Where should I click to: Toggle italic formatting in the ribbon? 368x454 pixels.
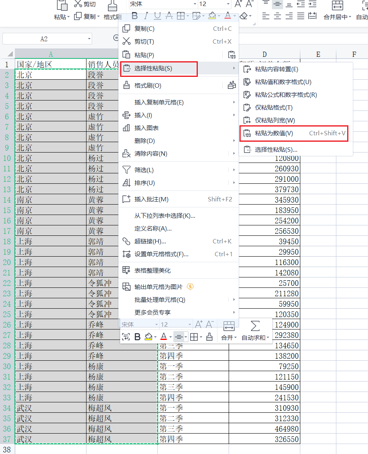pos(146,16)
